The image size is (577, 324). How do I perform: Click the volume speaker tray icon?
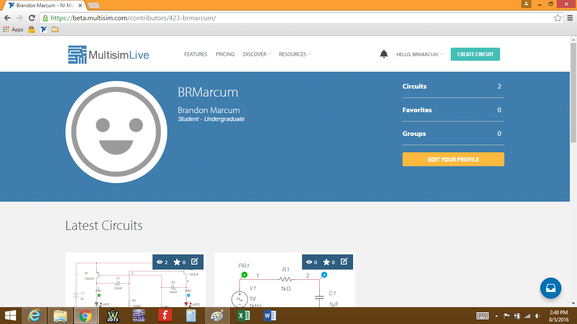[537, 316]
